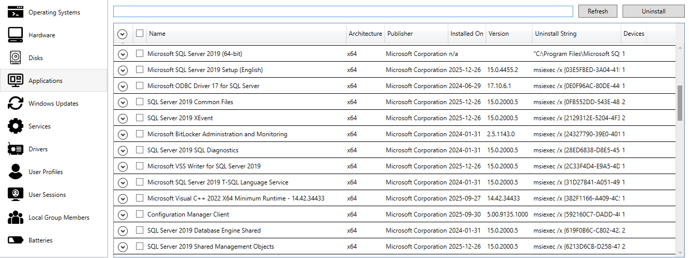
Task: Switch to the User Sessions section
Action: 54,194
